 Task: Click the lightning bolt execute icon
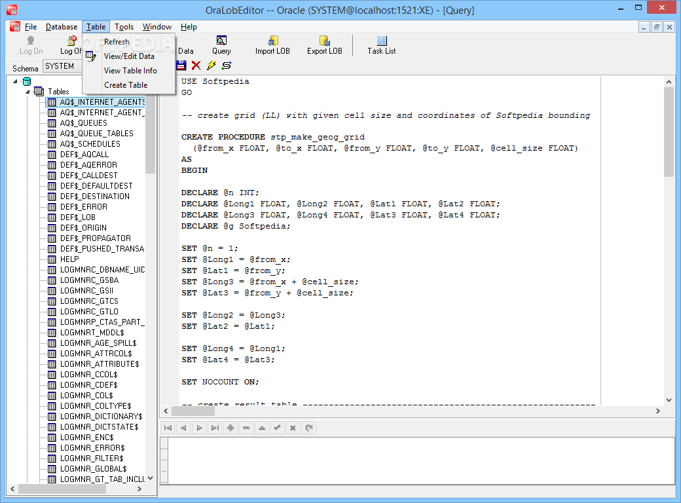tap(211, 65)
